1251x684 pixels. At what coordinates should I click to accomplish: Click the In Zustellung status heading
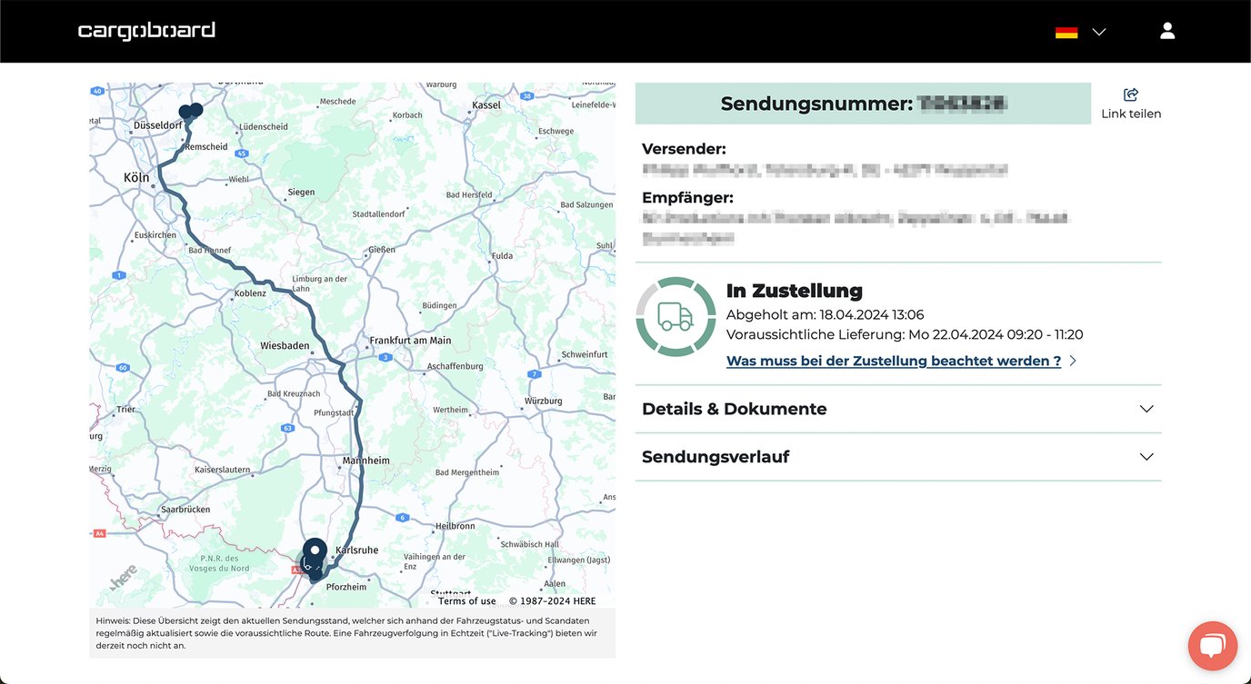point(794,290)
